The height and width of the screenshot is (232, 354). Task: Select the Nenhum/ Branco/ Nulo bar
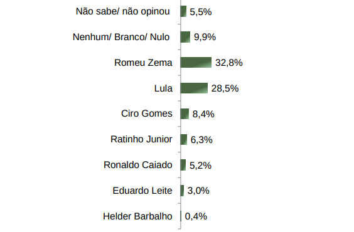click(x=185, y=37)
